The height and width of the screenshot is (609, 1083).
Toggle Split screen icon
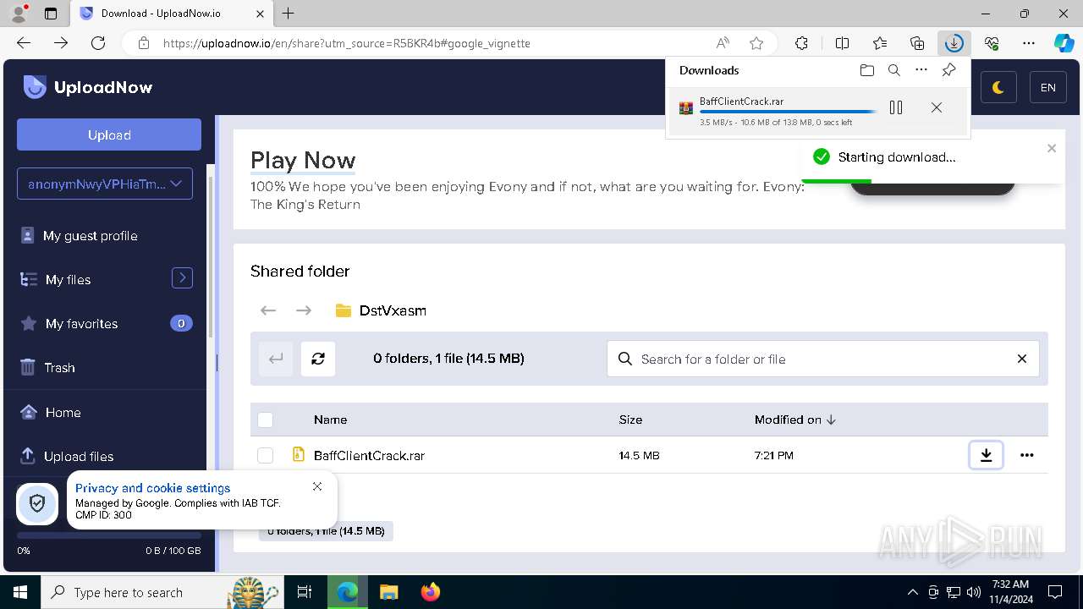pos(842,43)
